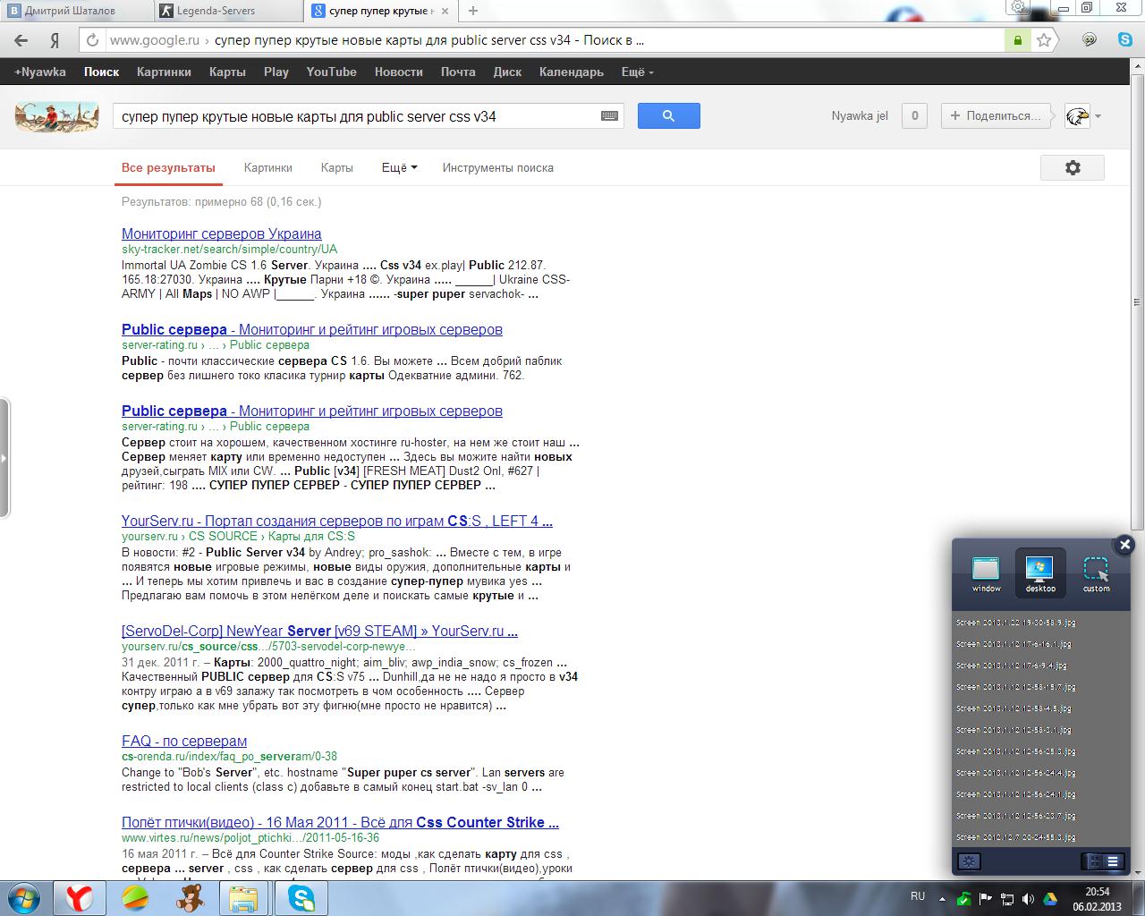The height and width of the screenshot is (916, 1145).
Task: Open 'Диск' in Google black bar
Action: tap(507, 72)
